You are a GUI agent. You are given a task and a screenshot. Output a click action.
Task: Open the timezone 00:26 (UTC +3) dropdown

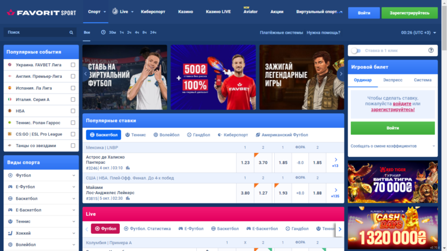418,33
